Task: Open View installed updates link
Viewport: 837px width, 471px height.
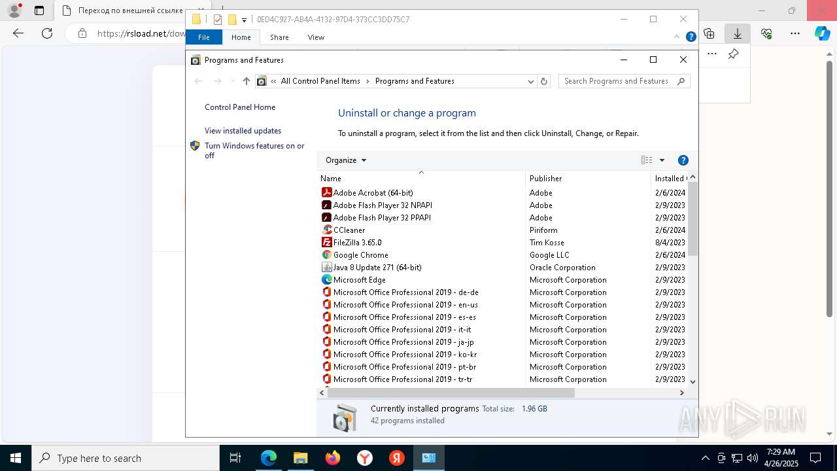Action: 243,131
